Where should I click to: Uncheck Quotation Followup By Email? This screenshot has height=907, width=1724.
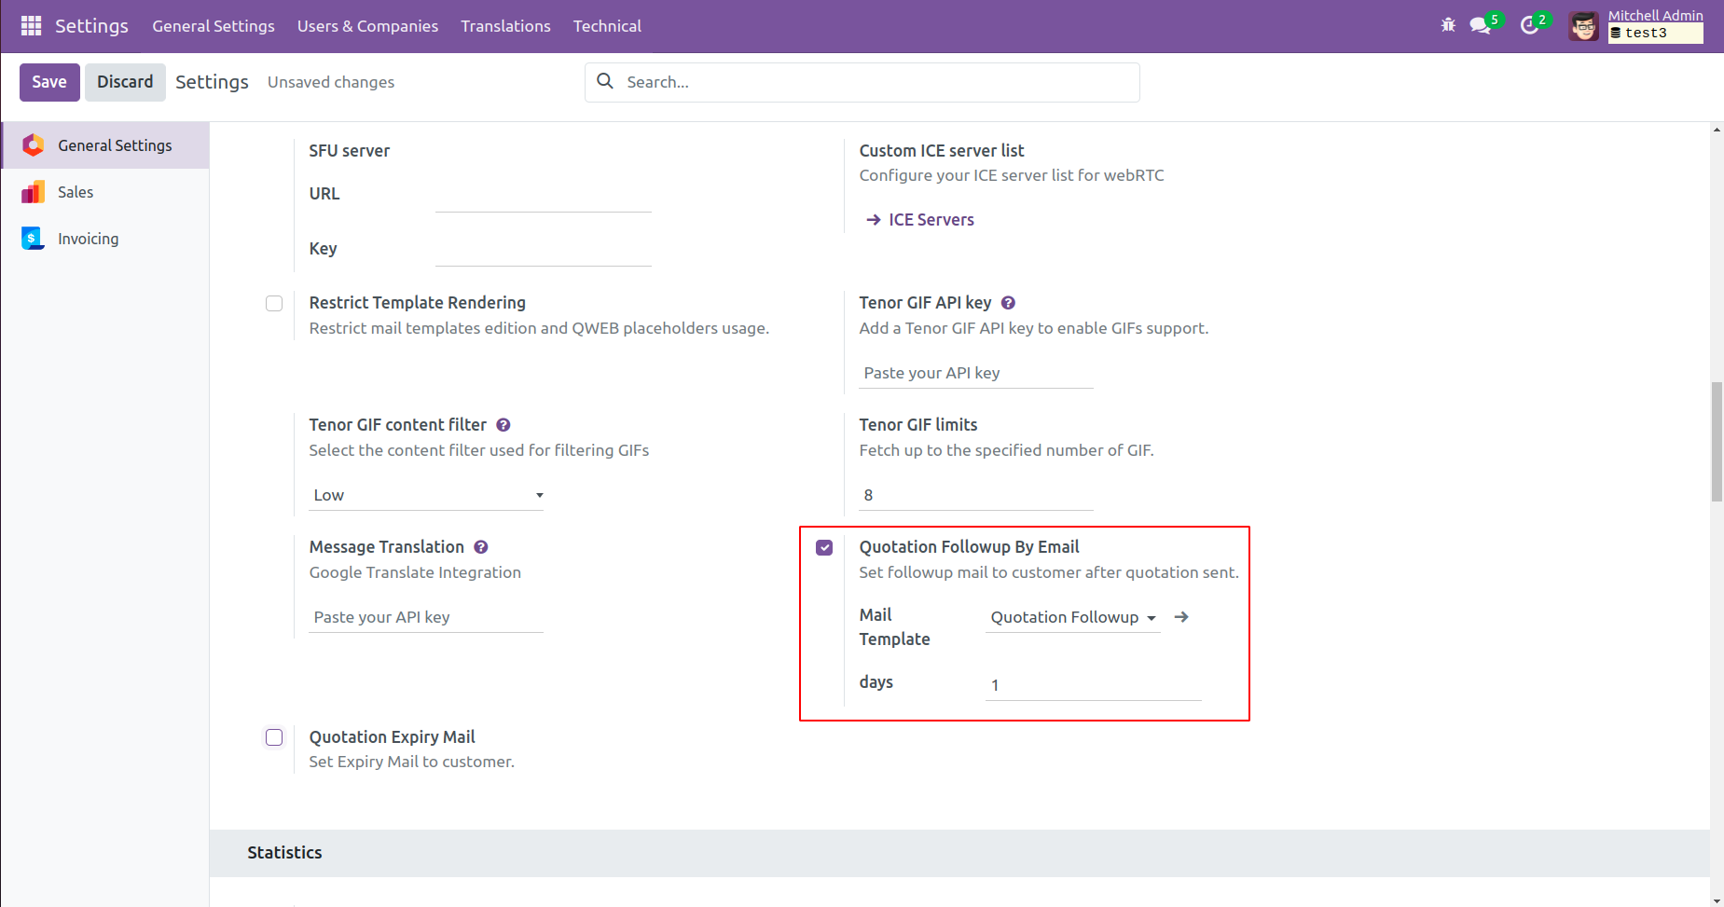[824, 547]
